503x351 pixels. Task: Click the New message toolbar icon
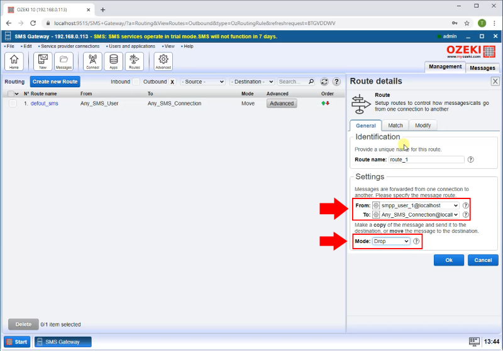click(x=43, y=62)
